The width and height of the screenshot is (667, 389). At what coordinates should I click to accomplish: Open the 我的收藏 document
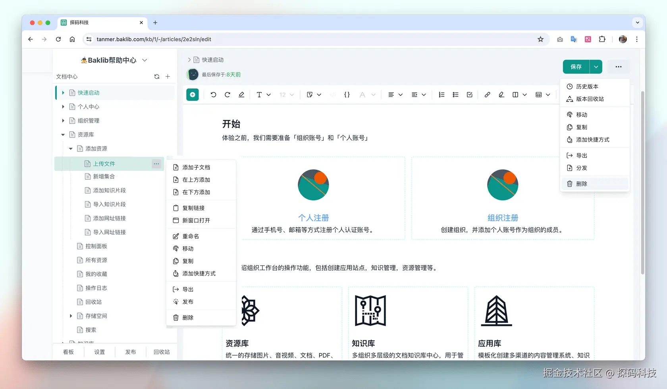pyautogui.click(x=96, y=274)
